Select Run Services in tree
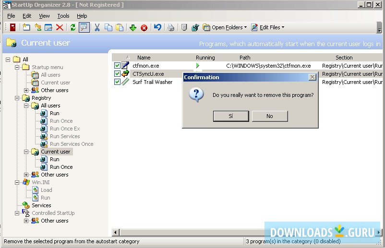385x248 pixels. point(65,136)
